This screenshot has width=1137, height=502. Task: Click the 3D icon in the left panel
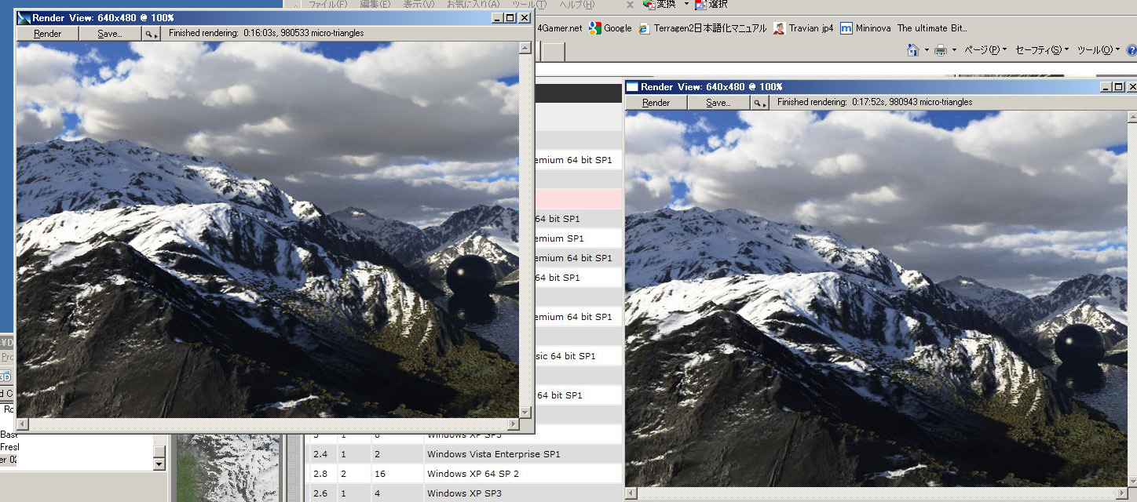click(x=5, y=376)
